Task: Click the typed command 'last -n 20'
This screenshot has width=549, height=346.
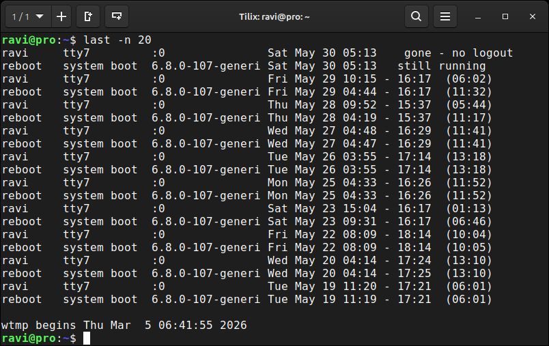Action: tap(117, 40)
